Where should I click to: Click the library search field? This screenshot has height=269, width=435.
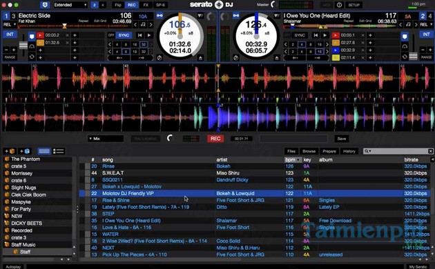tap(398, 151)
